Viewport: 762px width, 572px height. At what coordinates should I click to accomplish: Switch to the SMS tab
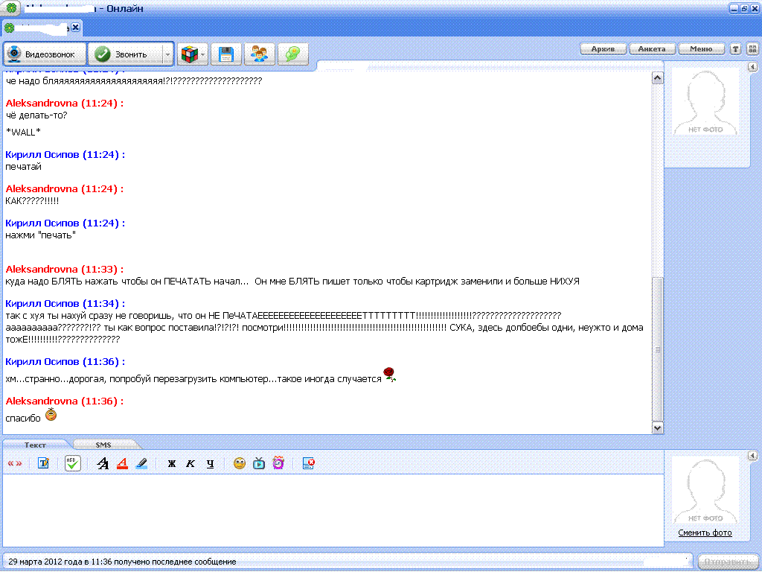coord(103,445)
